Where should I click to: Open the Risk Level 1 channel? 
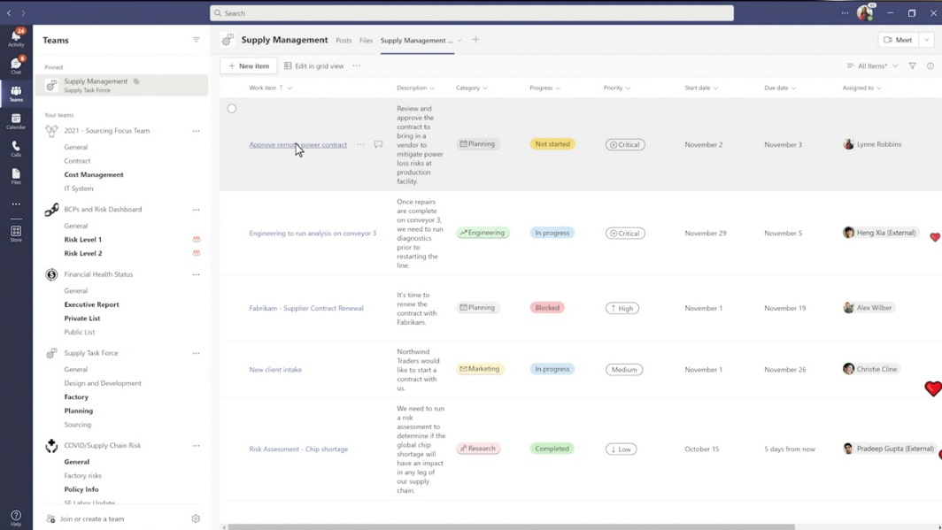tap(83, 240)
